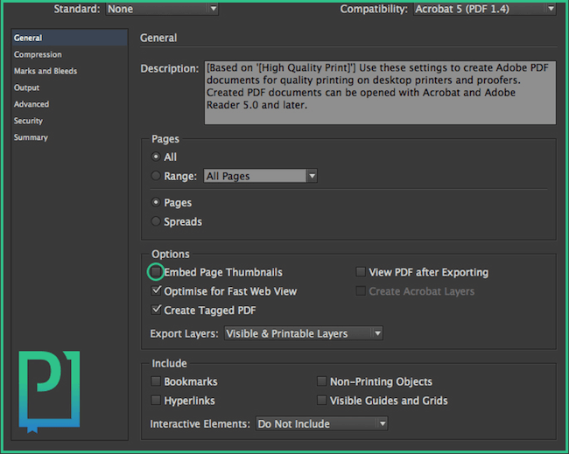Select the All pages radio button
Screen dimensions: 569x454
point(156,157)
